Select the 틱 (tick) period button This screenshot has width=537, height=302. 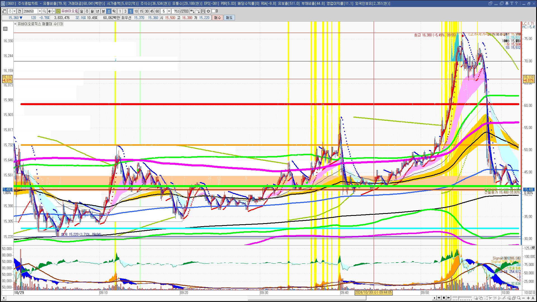tap(114, 11)
